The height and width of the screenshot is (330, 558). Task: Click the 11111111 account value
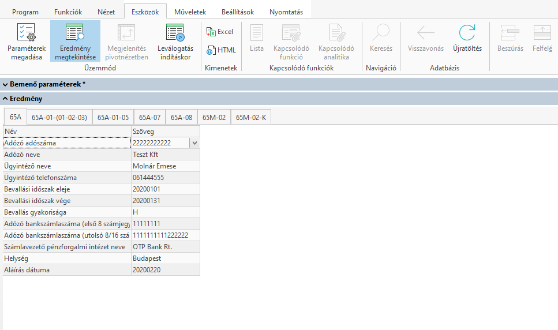[166, 224]
